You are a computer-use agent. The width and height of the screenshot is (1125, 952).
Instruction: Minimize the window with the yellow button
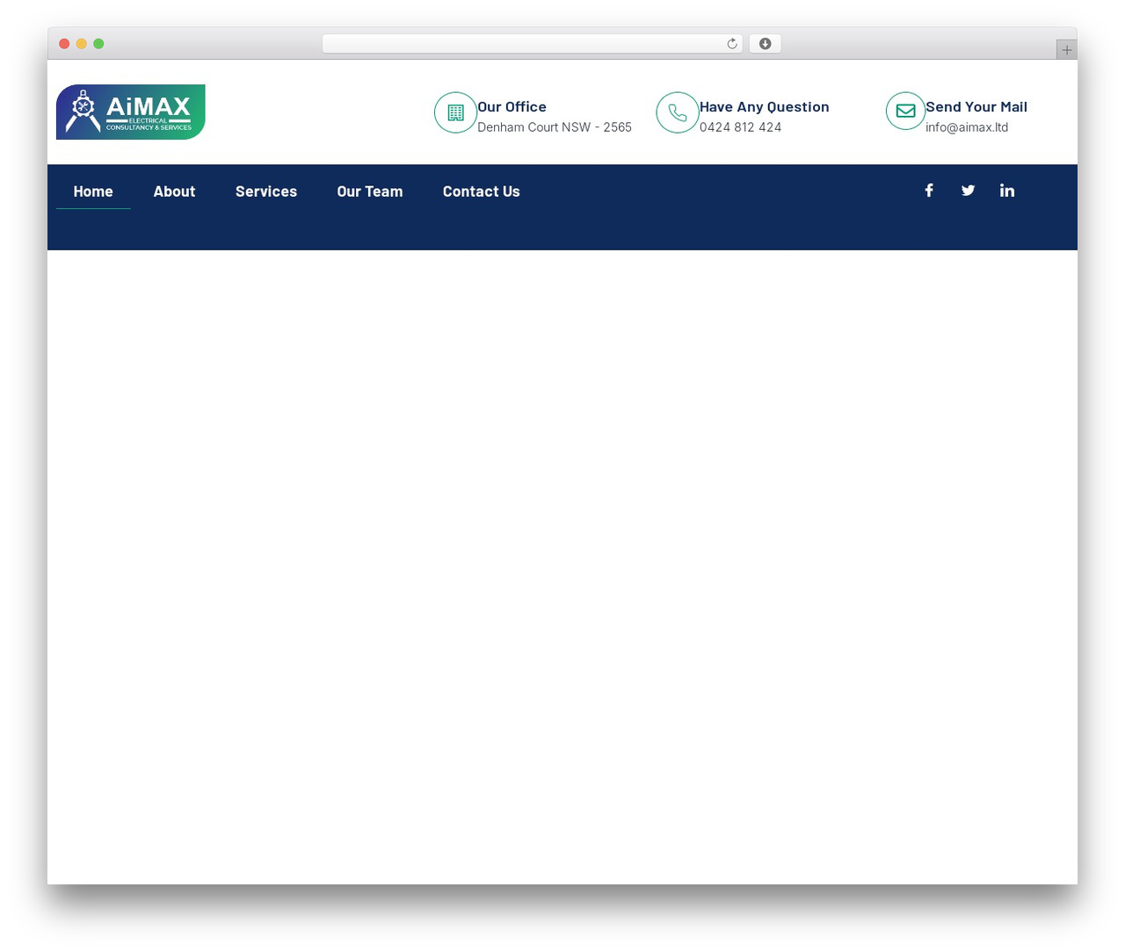click(82, 44)
